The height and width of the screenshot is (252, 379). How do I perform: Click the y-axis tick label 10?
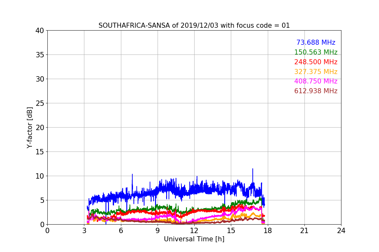40,176
